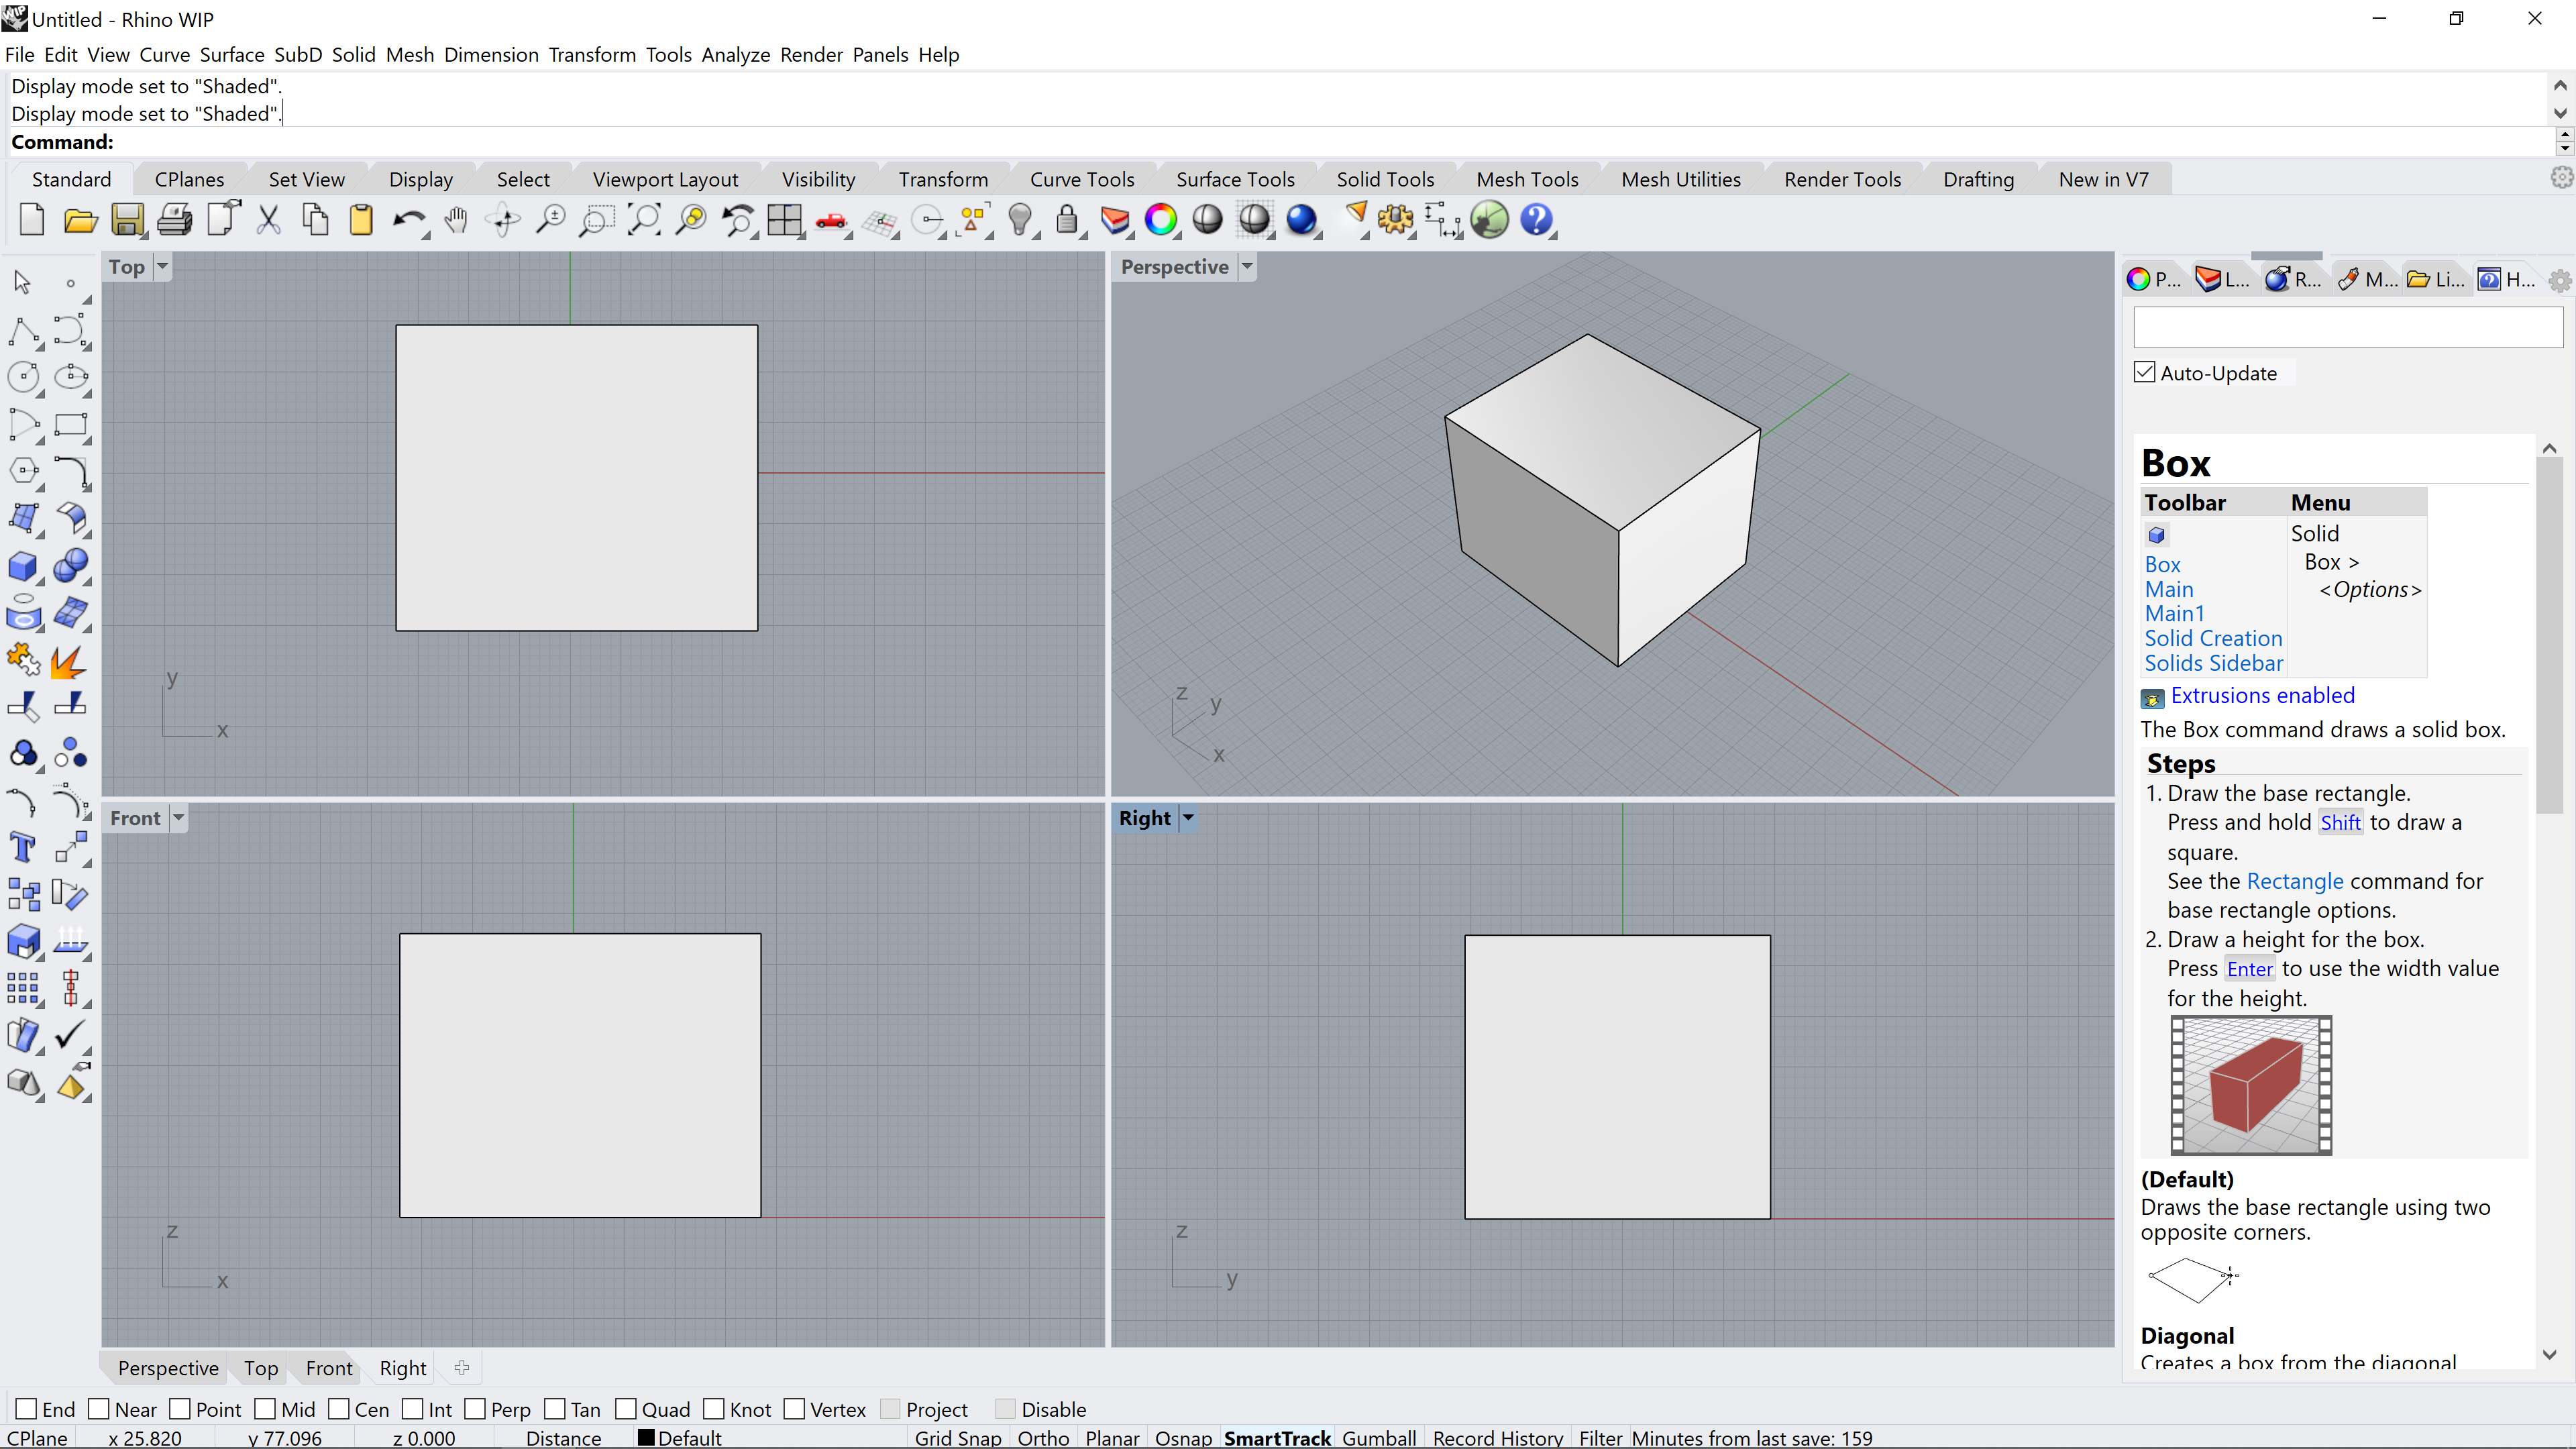This screenshot has width=2576, height=1449.
Task: Click the Extrusions enabled toggle link
Action: tap(2263, 694)
